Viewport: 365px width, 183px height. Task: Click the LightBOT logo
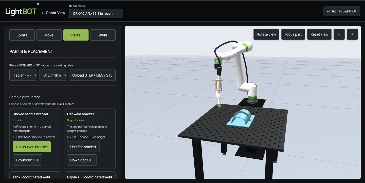point(21,12)
